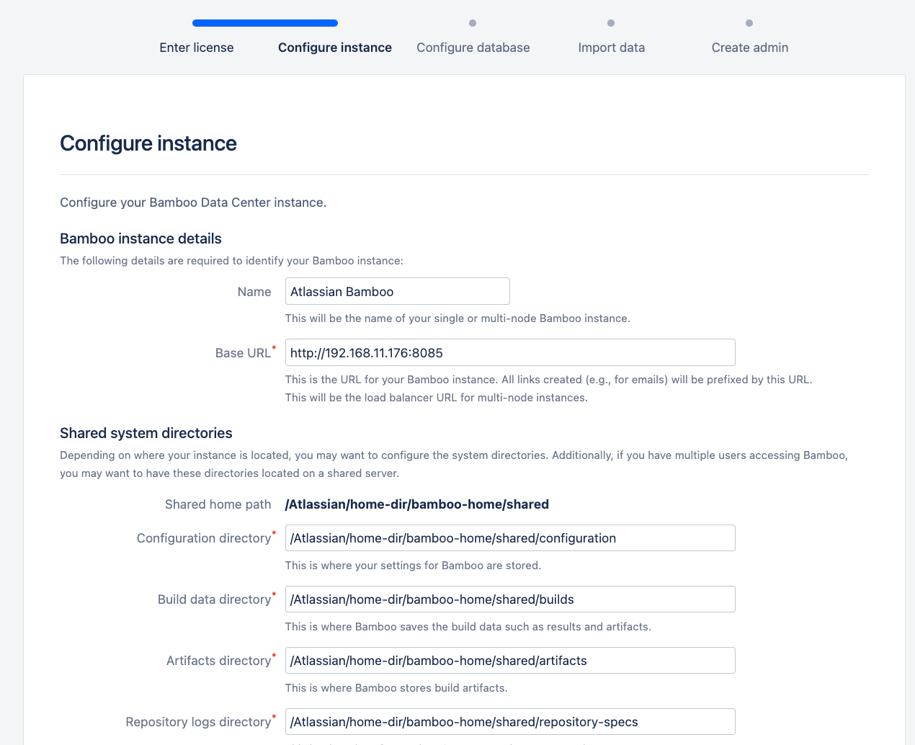This screenshot has width=915, height=745.
Task: Focus the Artifacts directory input
Action: 510,660
